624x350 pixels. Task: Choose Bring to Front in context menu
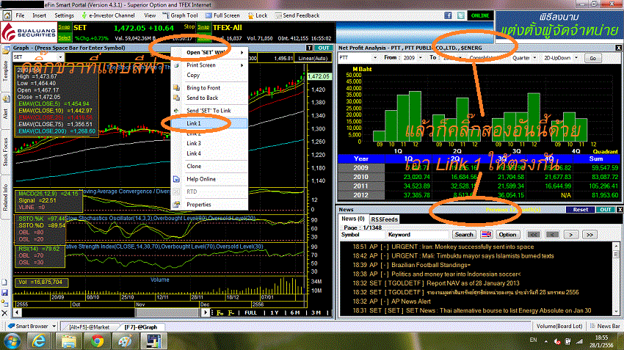(x=209, y=87)
